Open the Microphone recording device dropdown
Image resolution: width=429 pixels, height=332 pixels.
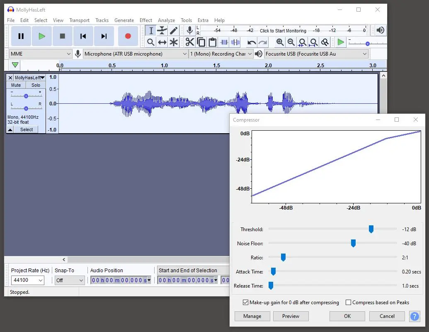coord(135,54)
